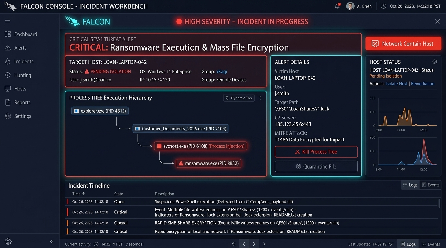The image size is (446, 248).
Task: Click the Quarantine File button
Action: tap(316, 167)
